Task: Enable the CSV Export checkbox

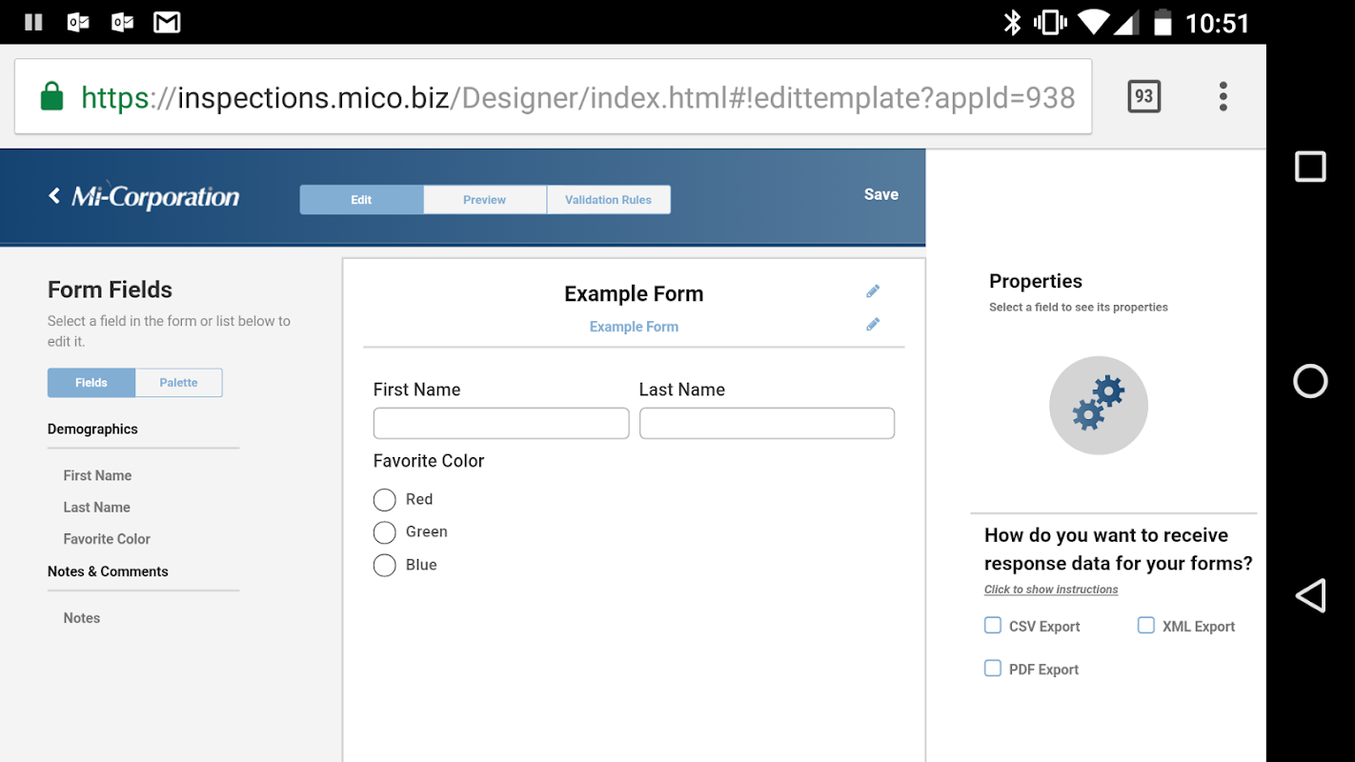Action: pyautogui.click(x=993, y=626)
